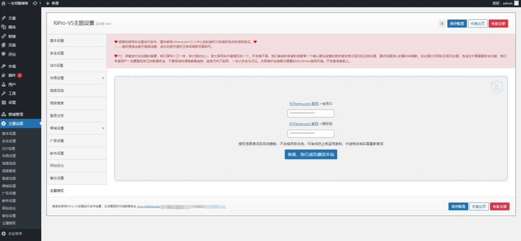Open the 链接 chain link icon
Image resolution: width=521 pixels, height=241 pixels.
[x=4, y=36]
